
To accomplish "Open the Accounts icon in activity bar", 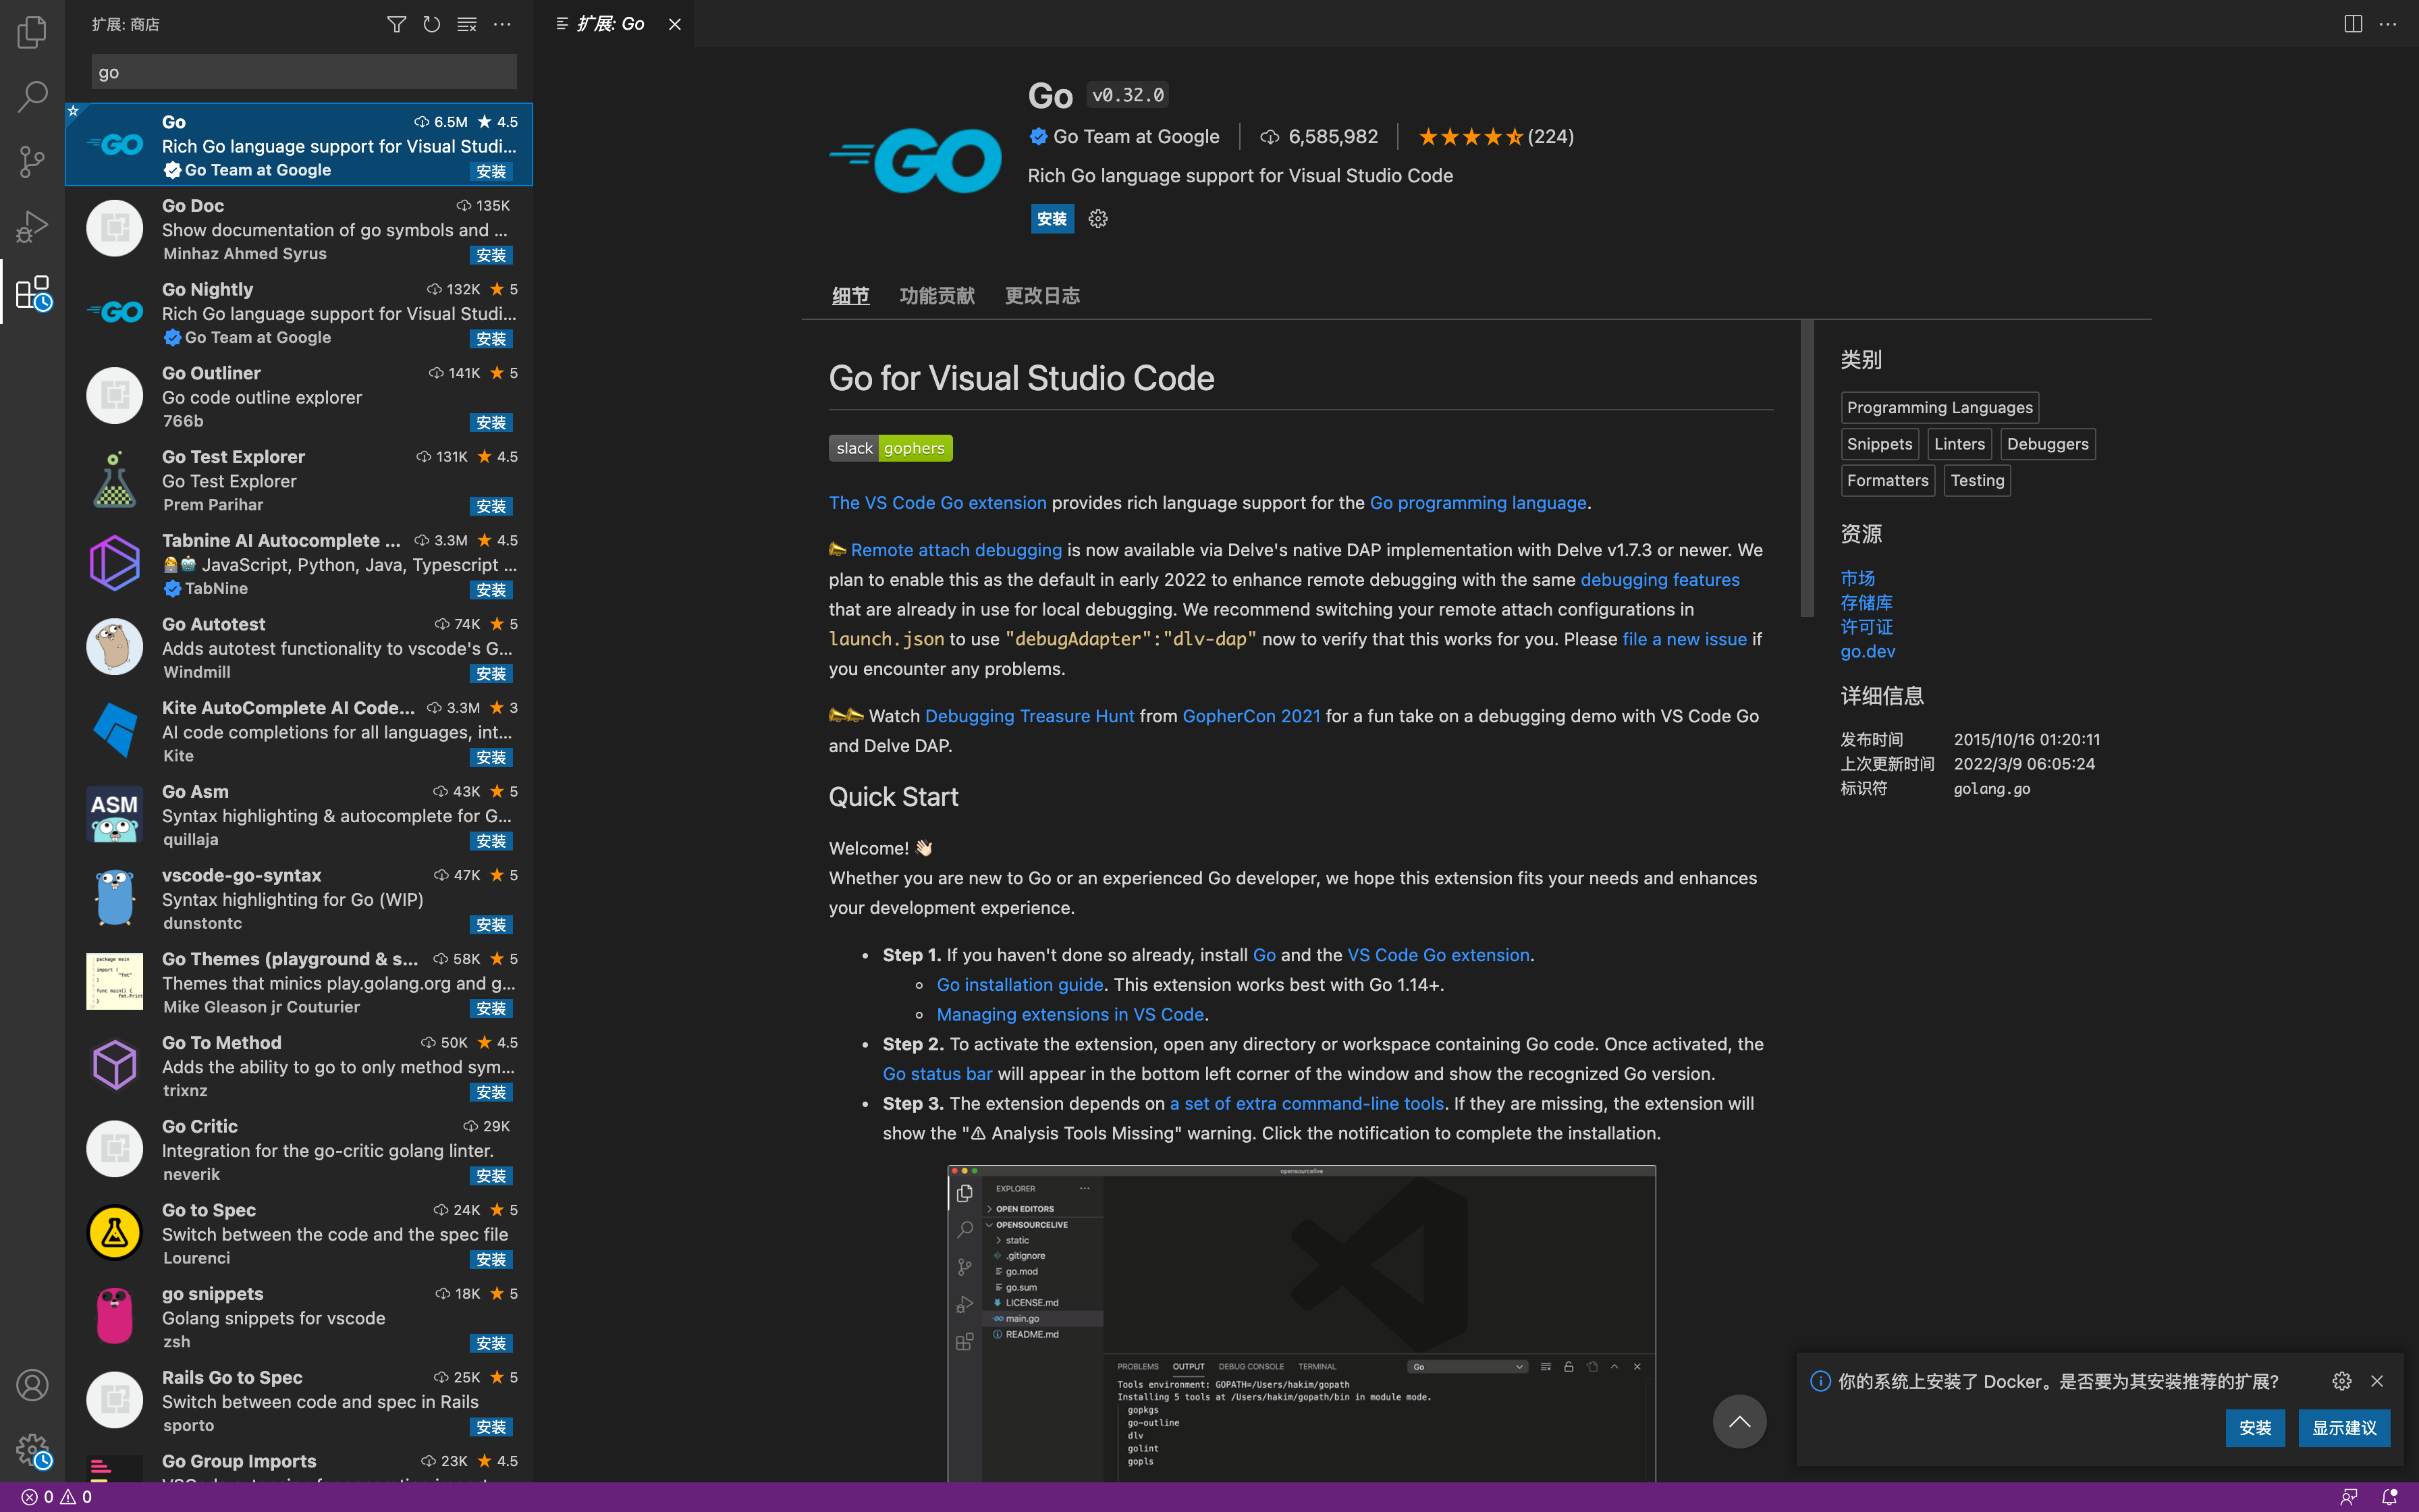I will 32,1385.
